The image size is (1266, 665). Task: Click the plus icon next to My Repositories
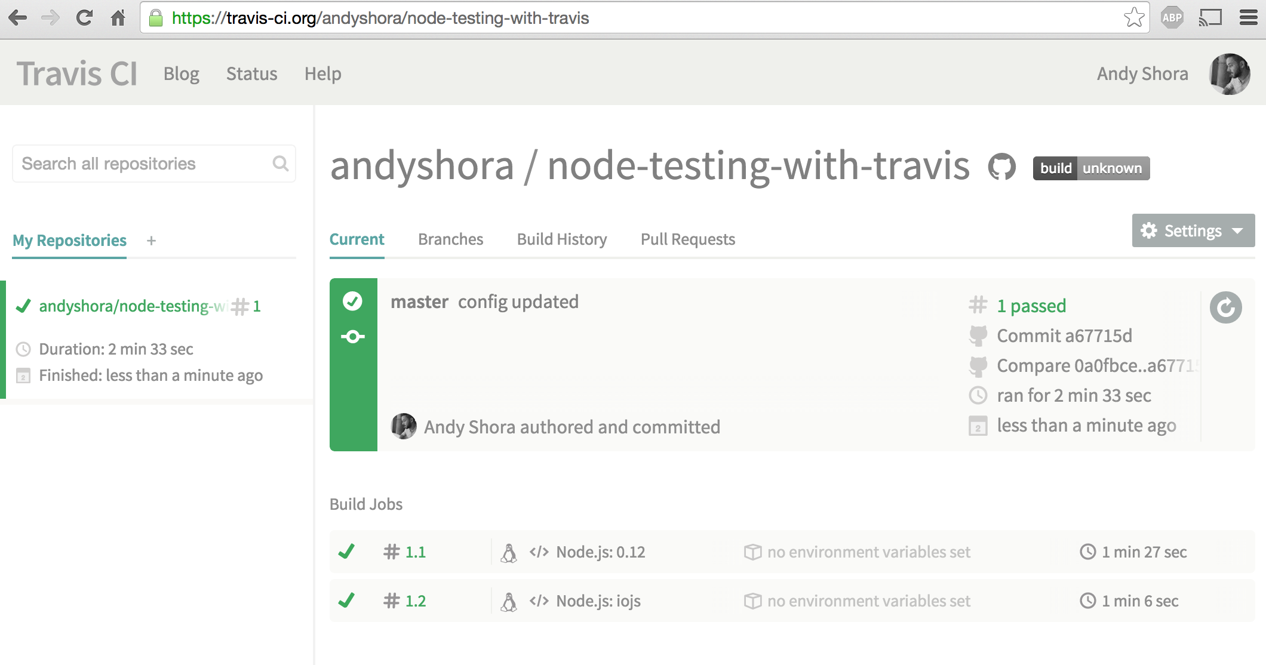(x=151, y=241)
